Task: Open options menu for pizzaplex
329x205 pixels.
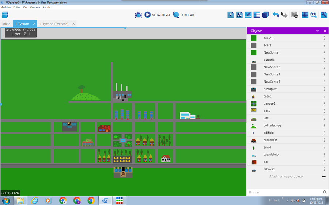Action: (x=324, y=89)
